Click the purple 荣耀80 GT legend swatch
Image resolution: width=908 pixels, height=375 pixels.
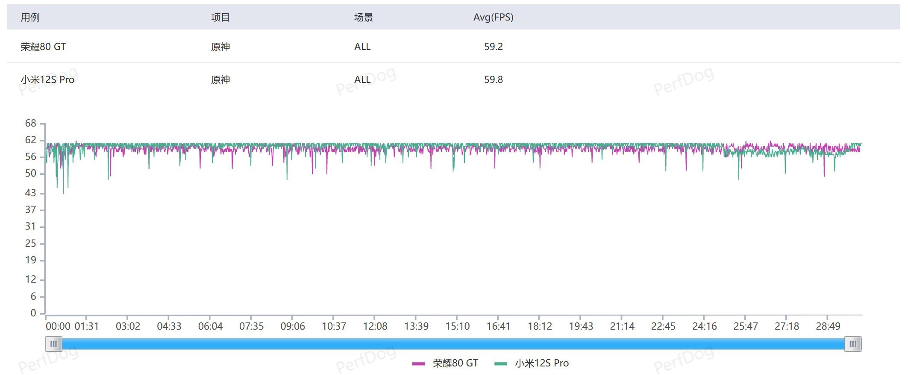(418, 364)
